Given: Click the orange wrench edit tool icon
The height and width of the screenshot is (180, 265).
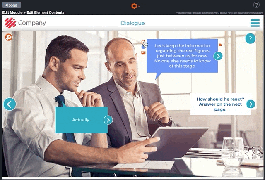Looking at the screenshot, I should [9, 37].
